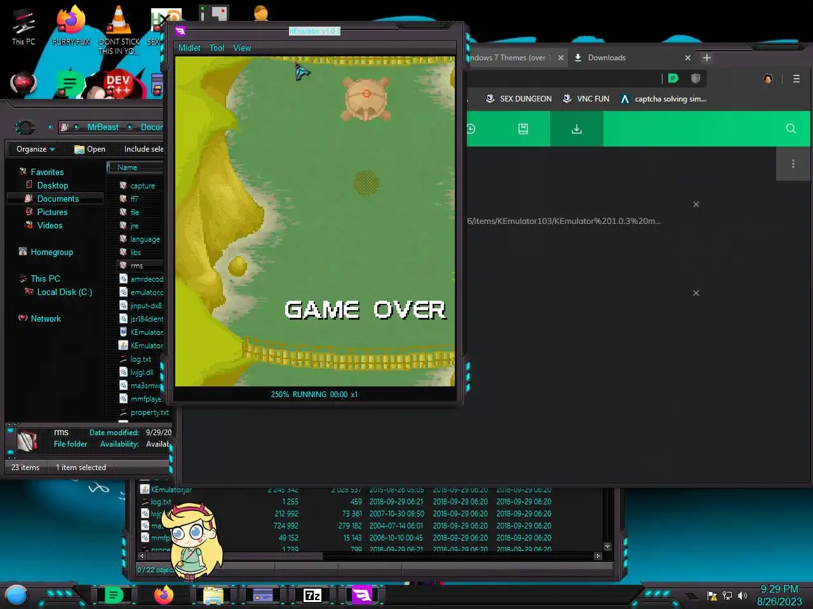
Task: Open the Organize dropdown in Explorer
Action: 36,149
